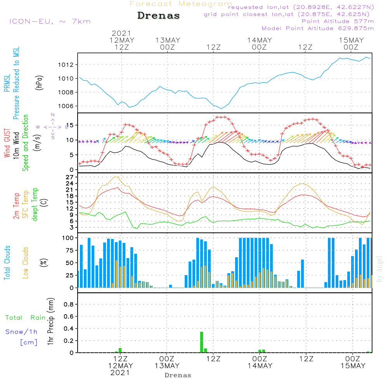Click the bold 'Drenas' title at top
The image size is (388, 388).
[x=159, y=16]
